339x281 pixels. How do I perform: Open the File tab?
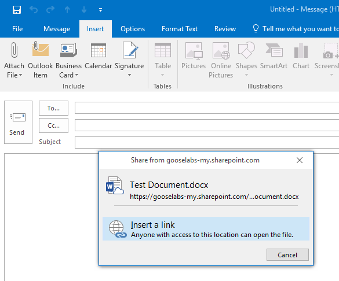(x=17, y=29)
